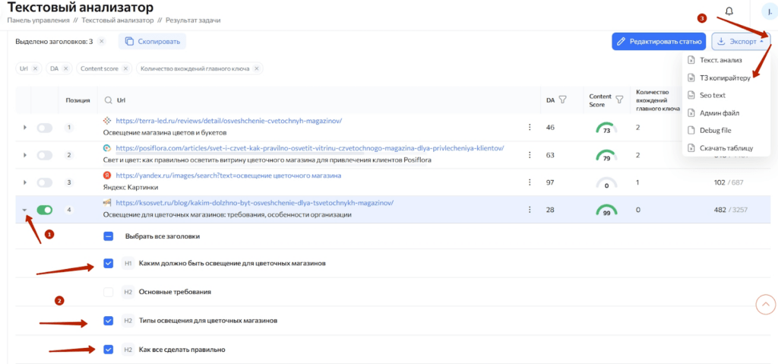Select 'ТЗ копирайтеру' from export menu
This screenshot has width=778, height=364.
(723, 78)
